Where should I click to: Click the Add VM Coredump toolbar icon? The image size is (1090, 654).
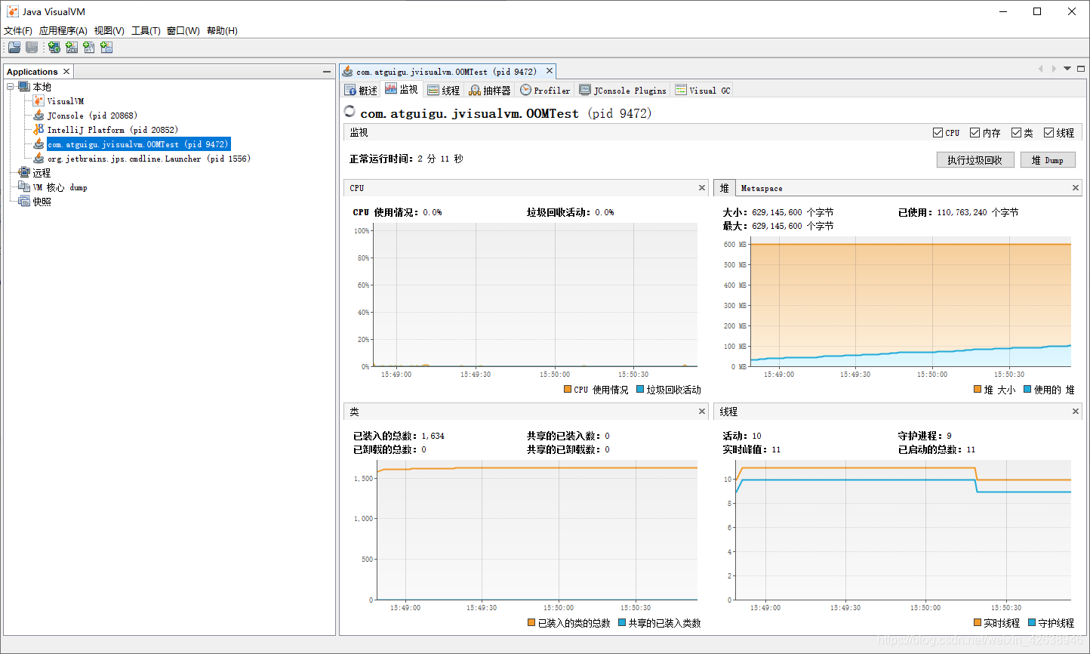tap(89, 47)
